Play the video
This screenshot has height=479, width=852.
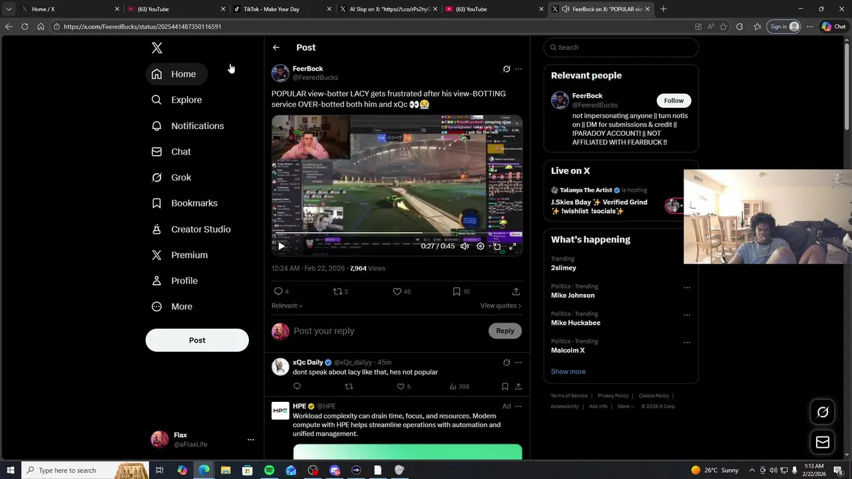(x=282, y=246)
